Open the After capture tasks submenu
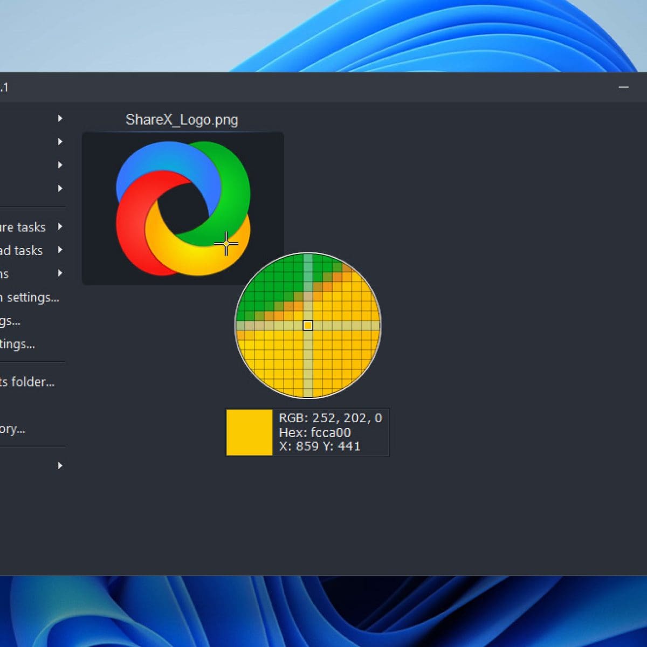 click(32, 227)
